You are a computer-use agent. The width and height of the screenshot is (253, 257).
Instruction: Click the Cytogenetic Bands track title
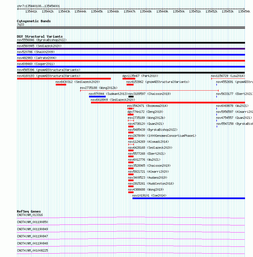coord(34,21)
